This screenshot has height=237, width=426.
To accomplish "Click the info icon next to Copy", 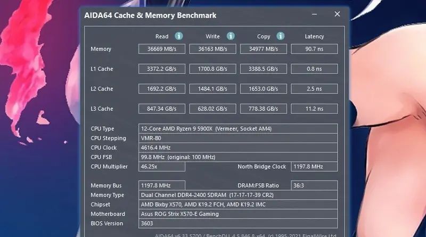I will pos(281,36).
